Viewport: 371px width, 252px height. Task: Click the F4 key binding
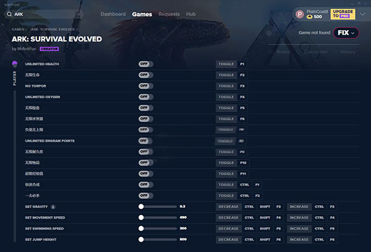pos(242,97)
